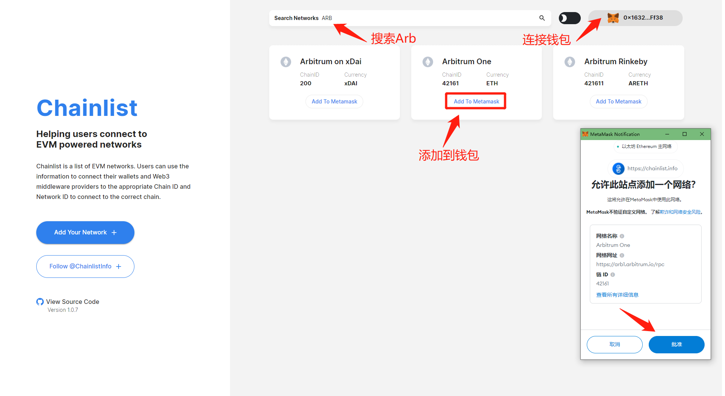The height and width of the screenshot is (396, 725).
Task: Click Arbitrum Rinkeby card title
Action: point(616,62)
